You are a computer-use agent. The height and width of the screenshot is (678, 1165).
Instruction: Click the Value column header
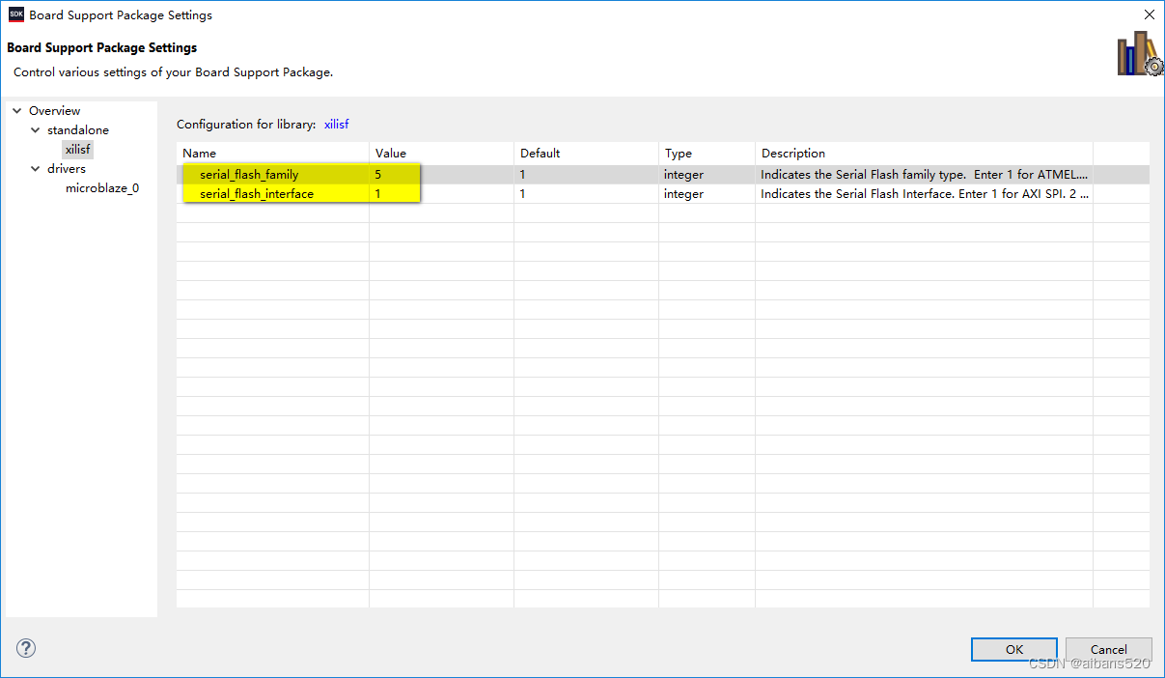[390, 153]
